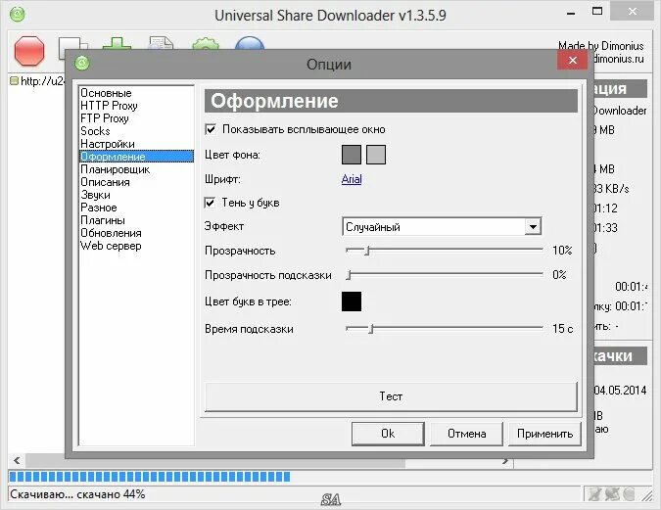
Task: Minimize the Universal Share Downloader window
Action: (571, 14)
